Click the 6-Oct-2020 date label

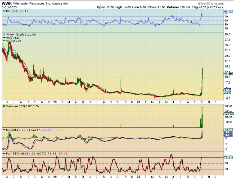(x=9, y=7)
